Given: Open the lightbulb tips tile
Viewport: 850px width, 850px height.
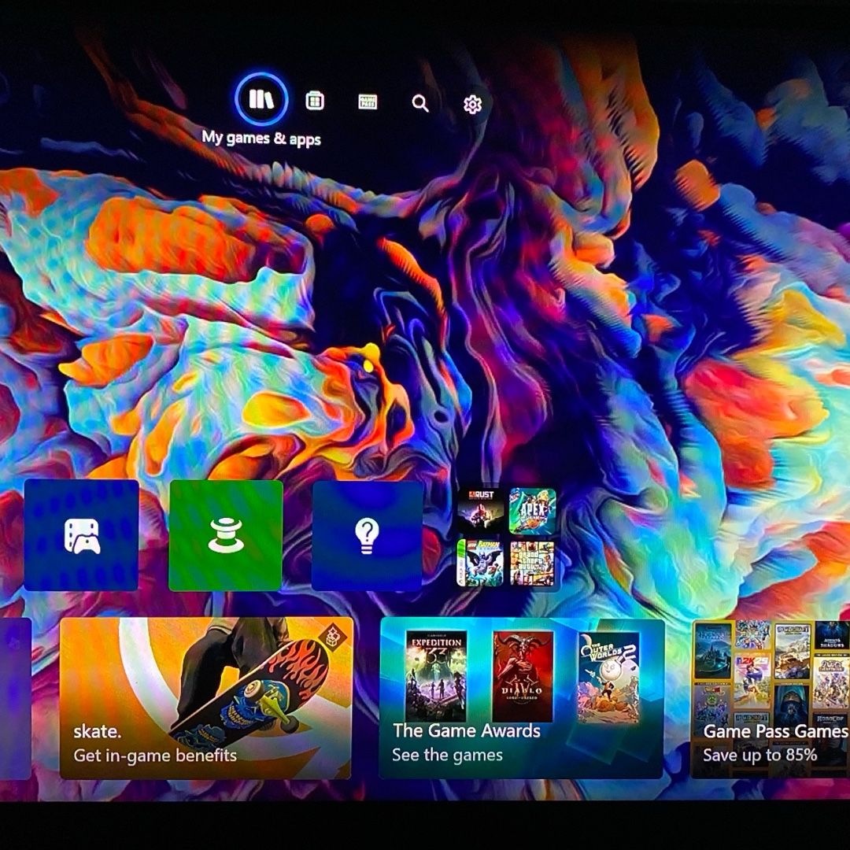Looking at the screenshot, I should pyautogui.click(x=367, y=536).
